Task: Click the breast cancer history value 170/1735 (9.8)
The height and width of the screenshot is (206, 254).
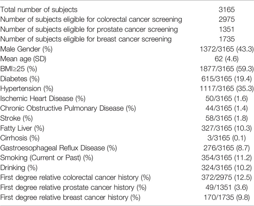Action: coord(227,197)
